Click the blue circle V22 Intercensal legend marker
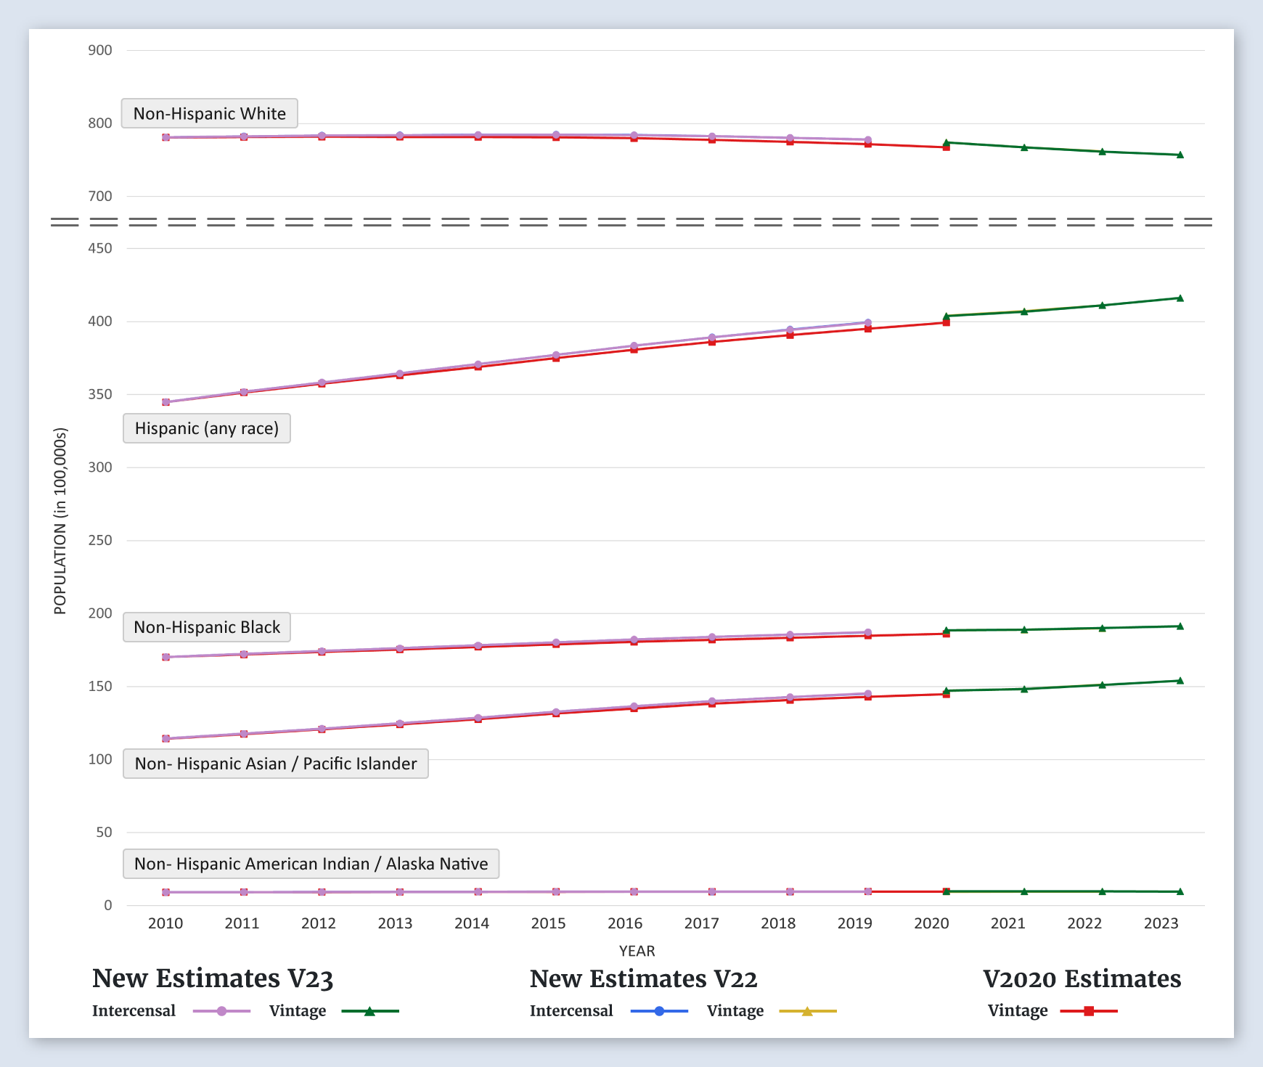Image resolution: width=1263 pixels, height=1067 pixels. pyautogui.click(x=659, y=1011)
